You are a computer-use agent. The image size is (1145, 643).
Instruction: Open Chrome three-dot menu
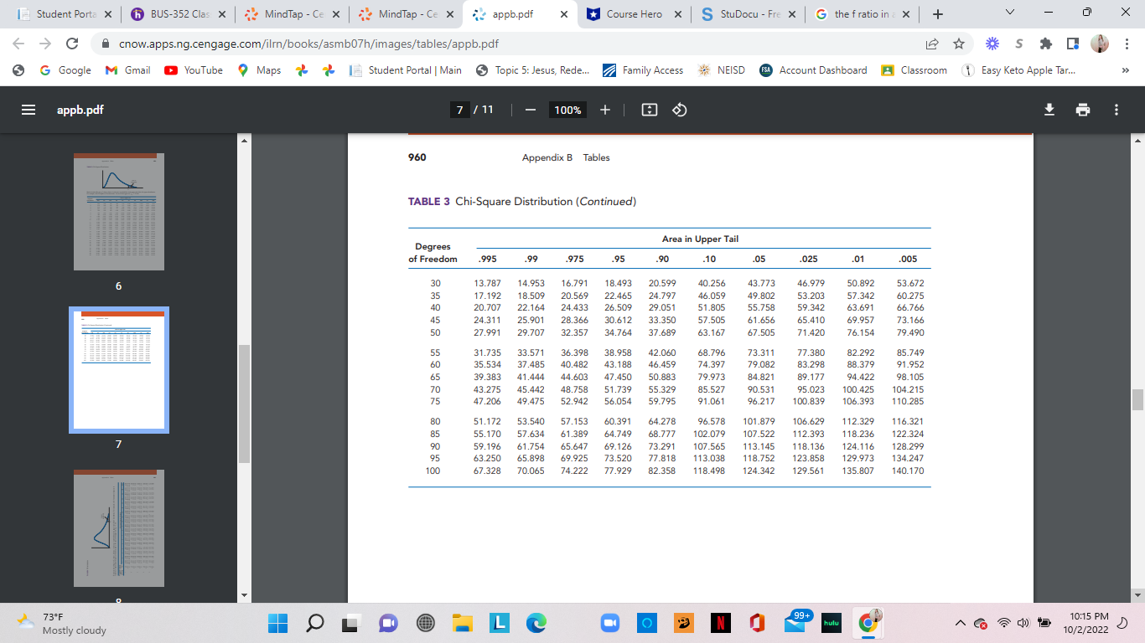click(1127, 44)
